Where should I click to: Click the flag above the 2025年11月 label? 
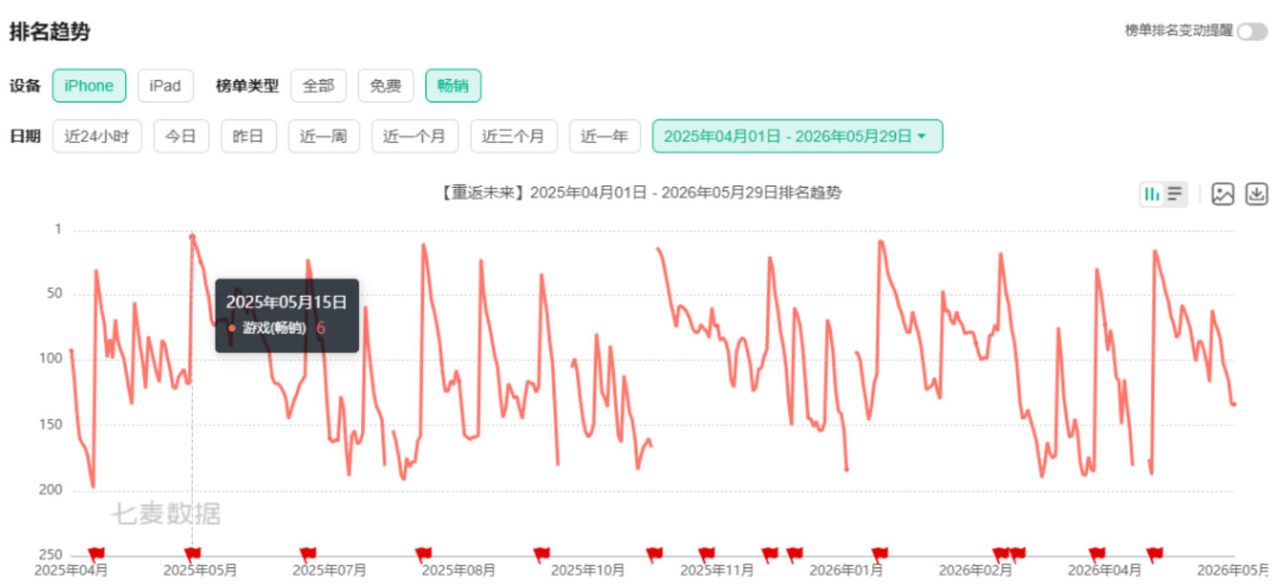(x=706, y=554)
